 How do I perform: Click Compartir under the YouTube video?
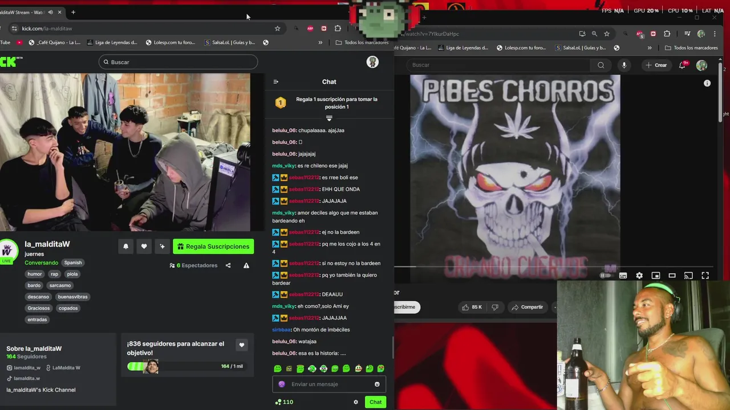pos(527,307)
